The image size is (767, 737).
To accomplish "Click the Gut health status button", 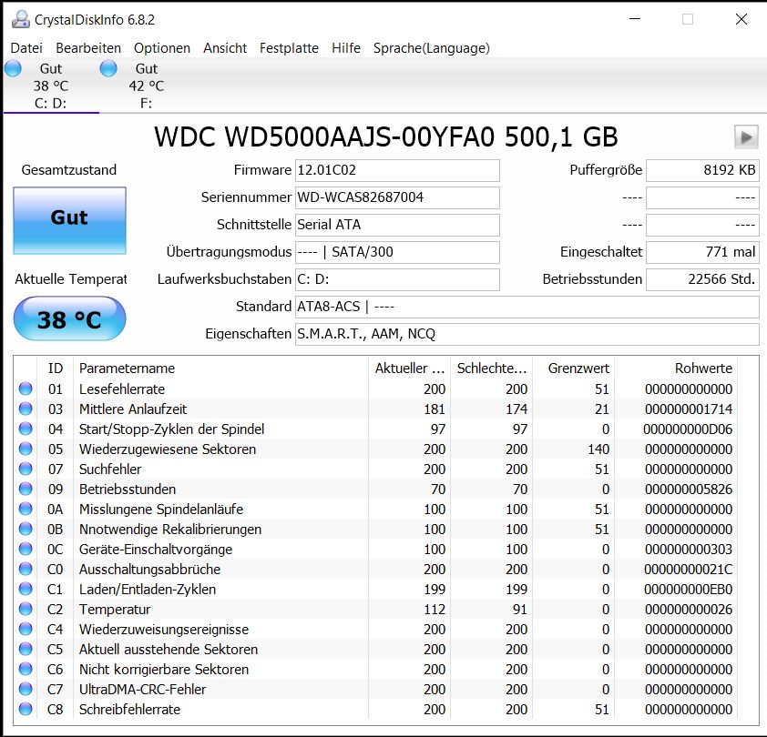I will tap(69, 220).
